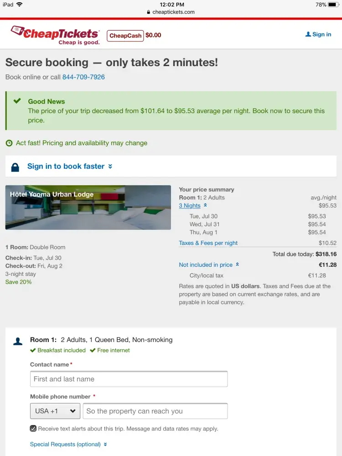Click the CheapCash button
Image resolution: width=342 pixels, height=456 pixels.
(125, 36)
